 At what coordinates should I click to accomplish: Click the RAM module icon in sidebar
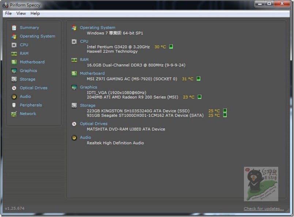tap(14, 54)
